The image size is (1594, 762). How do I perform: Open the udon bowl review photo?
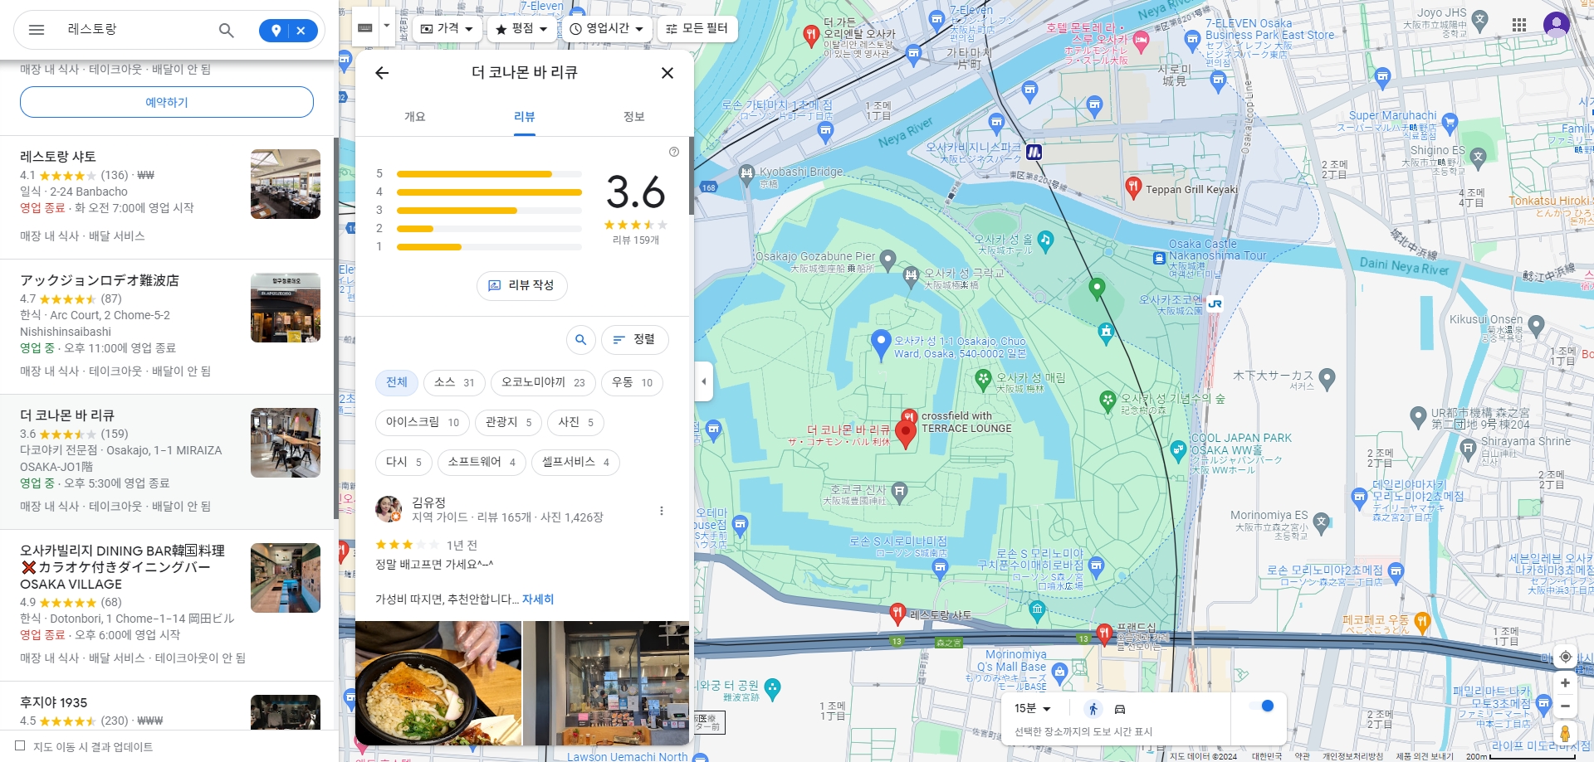tap(438, 683)
